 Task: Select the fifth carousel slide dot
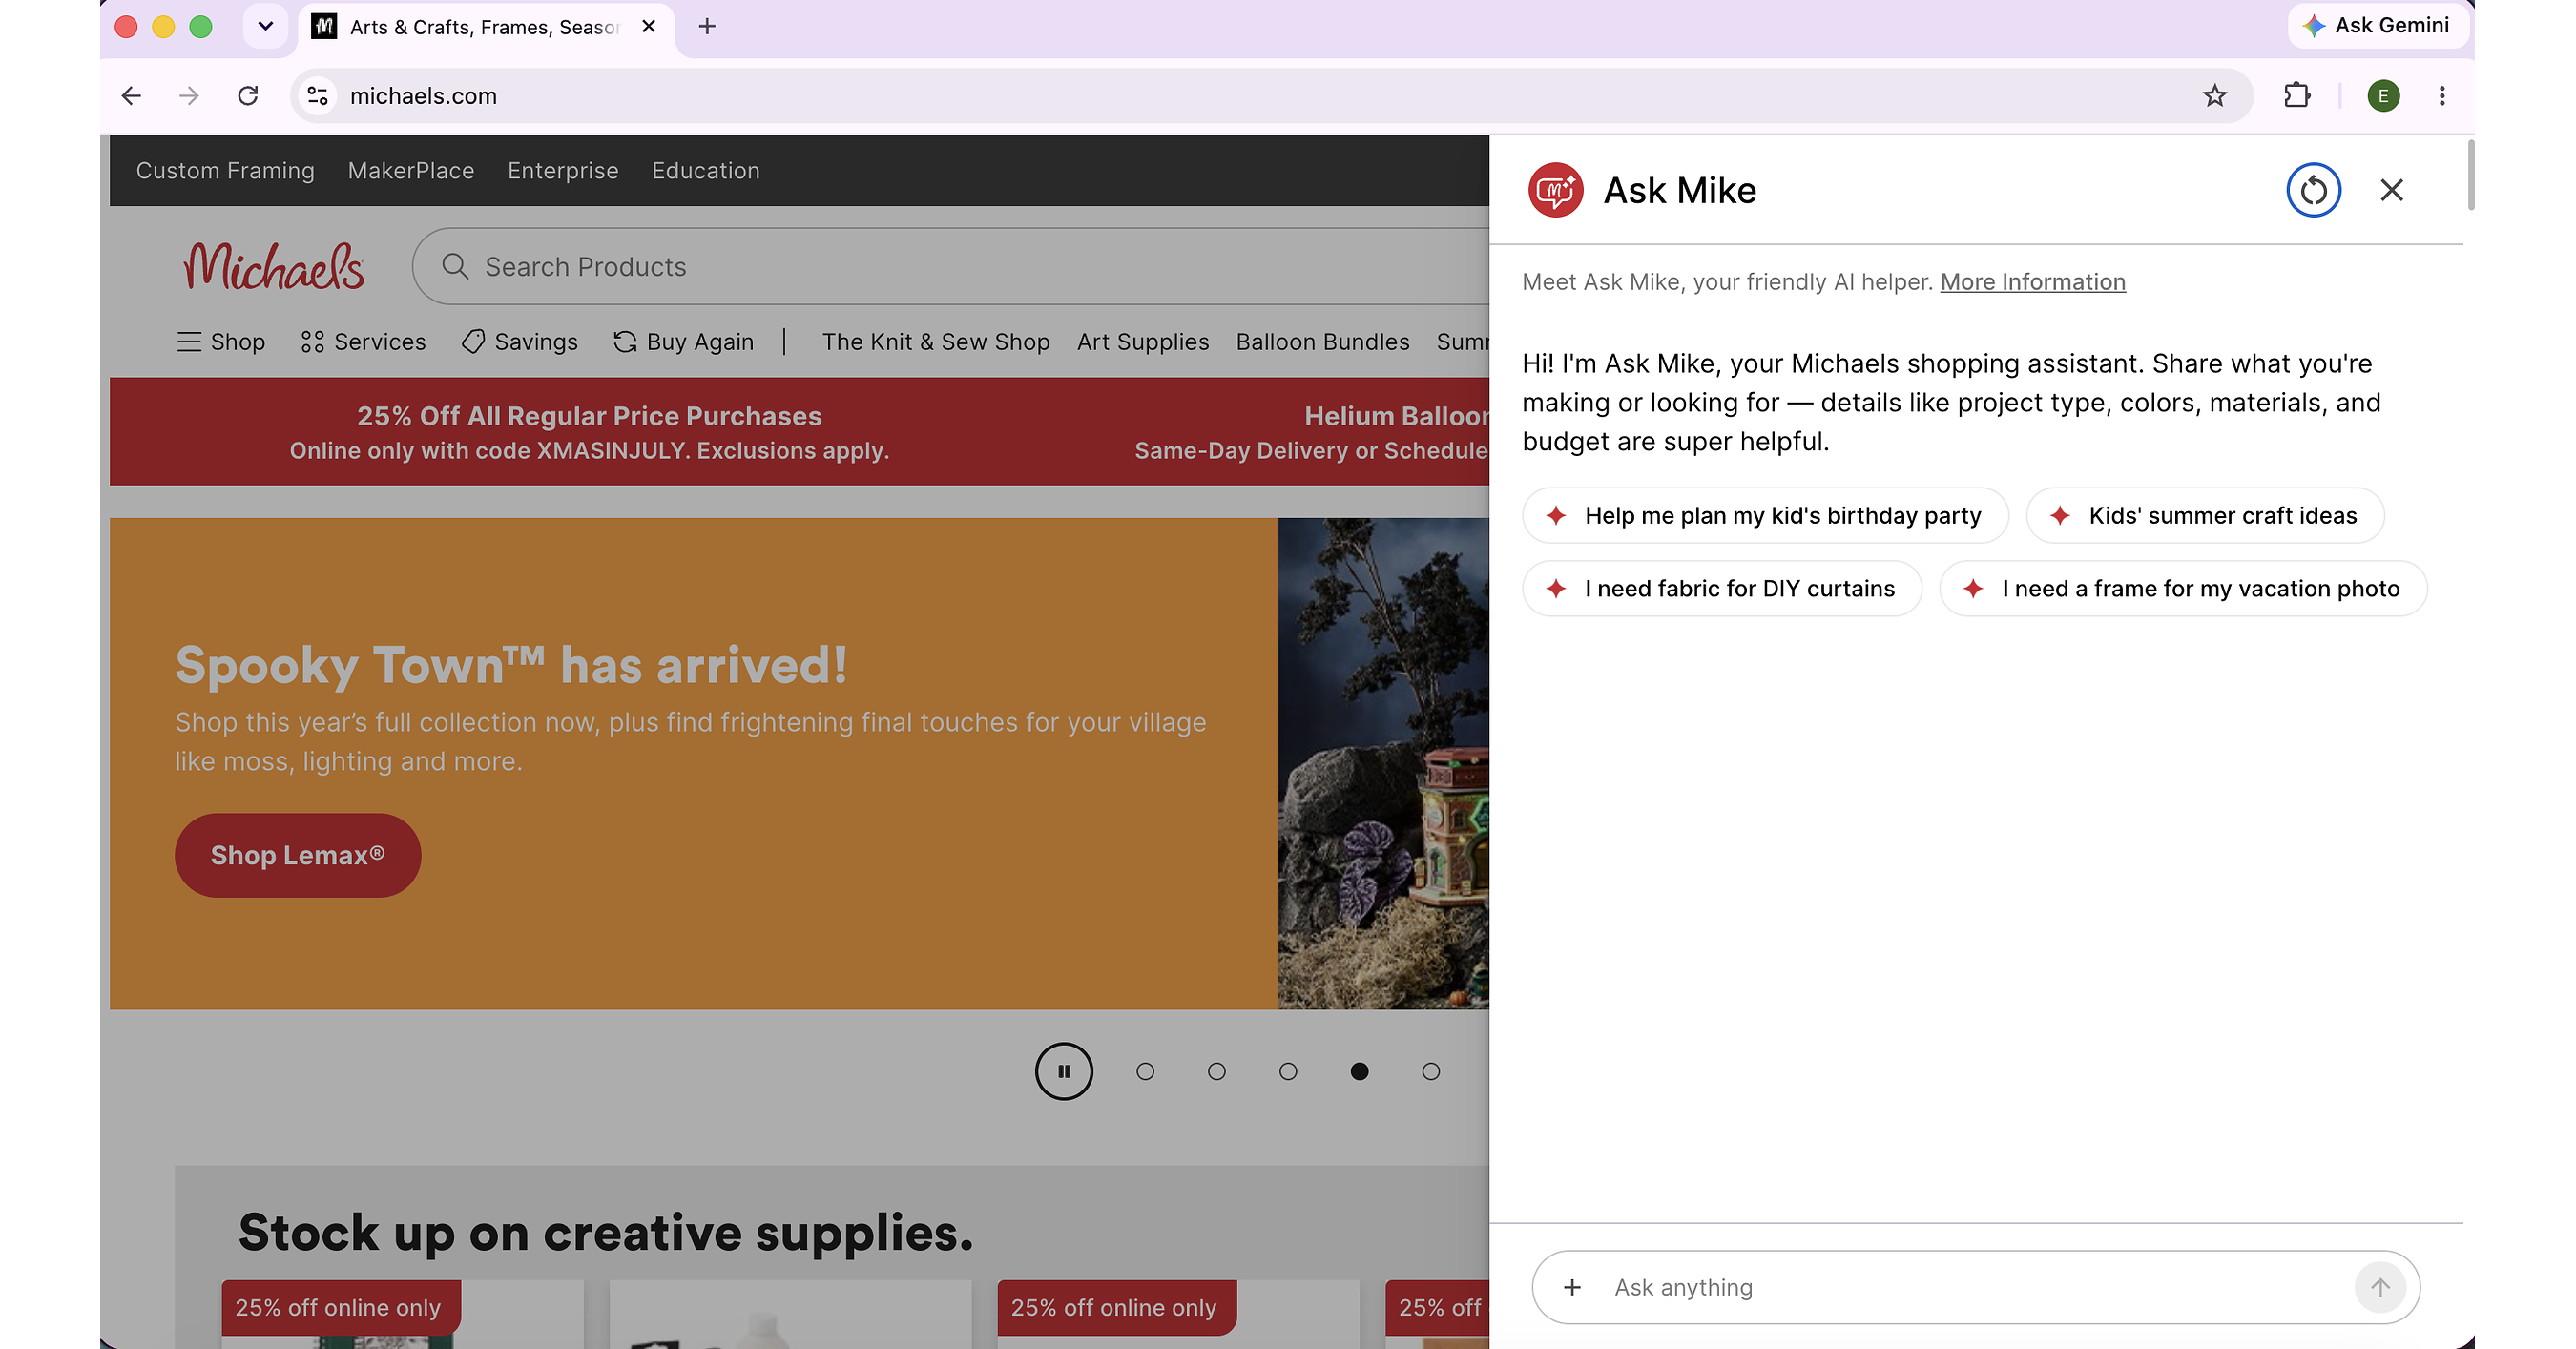1431,1071
